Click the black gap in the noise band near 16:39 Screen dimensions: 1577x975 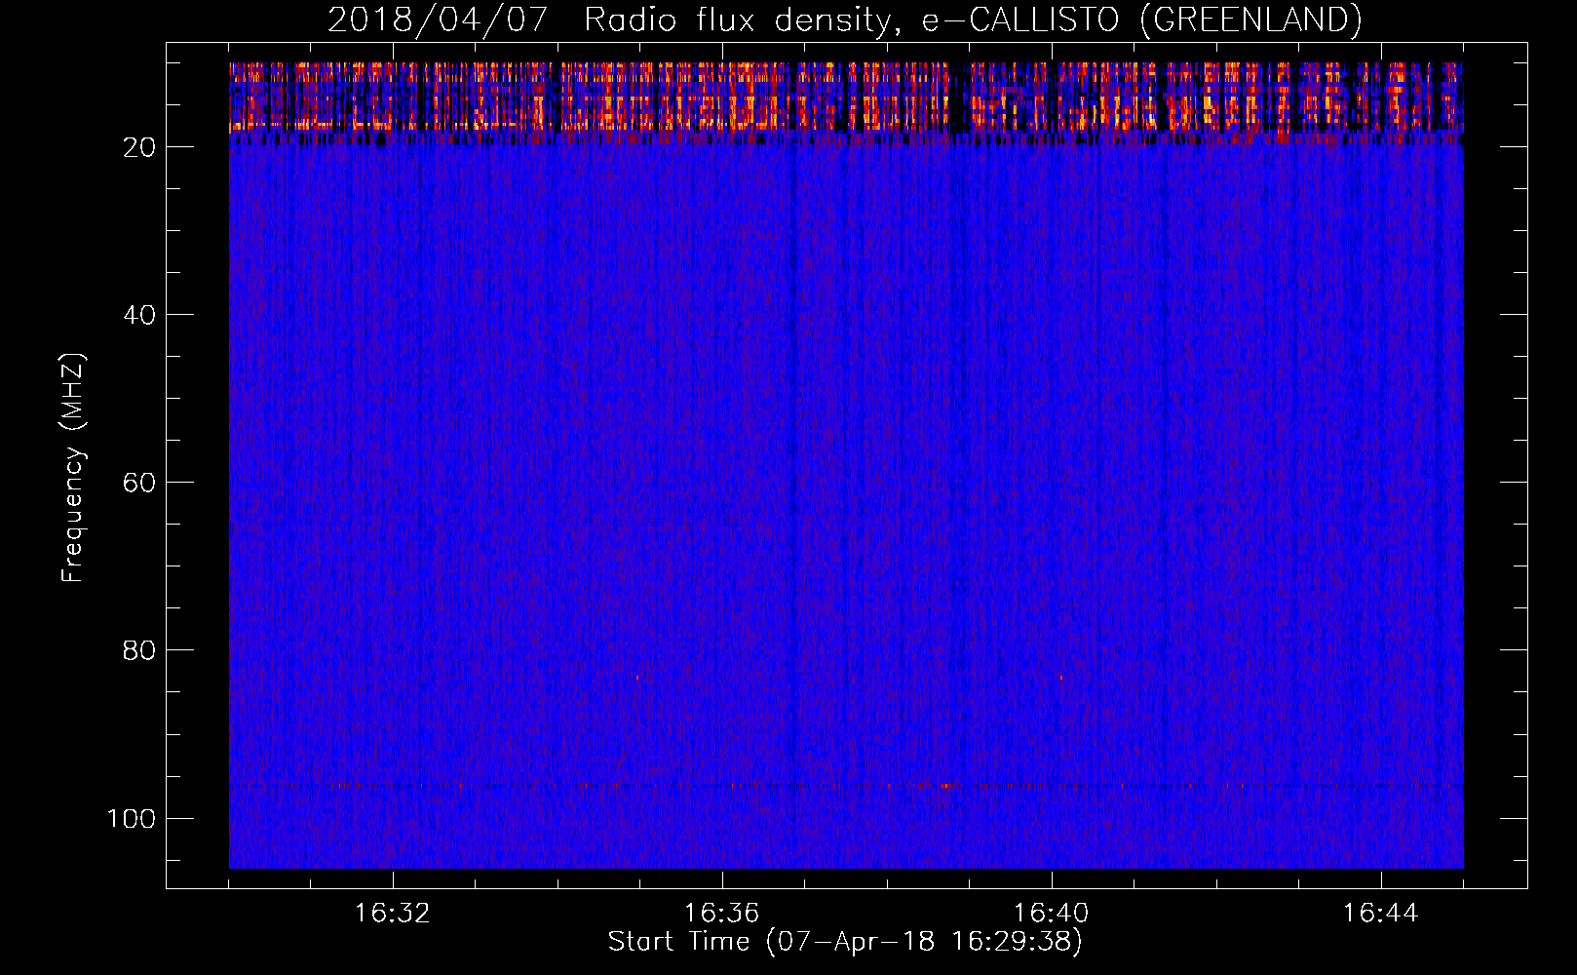click(962, 97)
